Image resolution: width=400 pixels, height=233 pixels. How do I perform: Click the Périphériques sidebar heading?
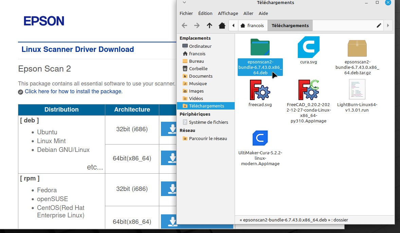[x=195, y=114]
